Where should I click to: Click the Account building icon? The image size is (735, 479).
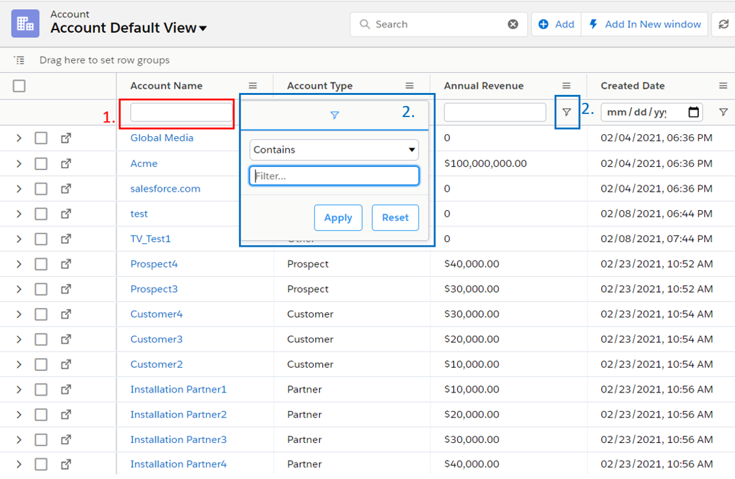25,24
